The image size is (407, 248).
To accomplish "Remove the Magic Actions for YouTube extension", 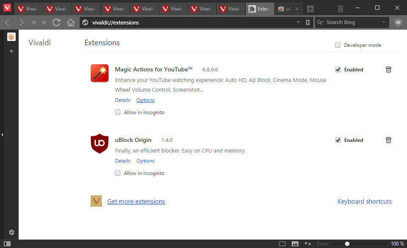I will pyautogui.click(x=388, y=70).
